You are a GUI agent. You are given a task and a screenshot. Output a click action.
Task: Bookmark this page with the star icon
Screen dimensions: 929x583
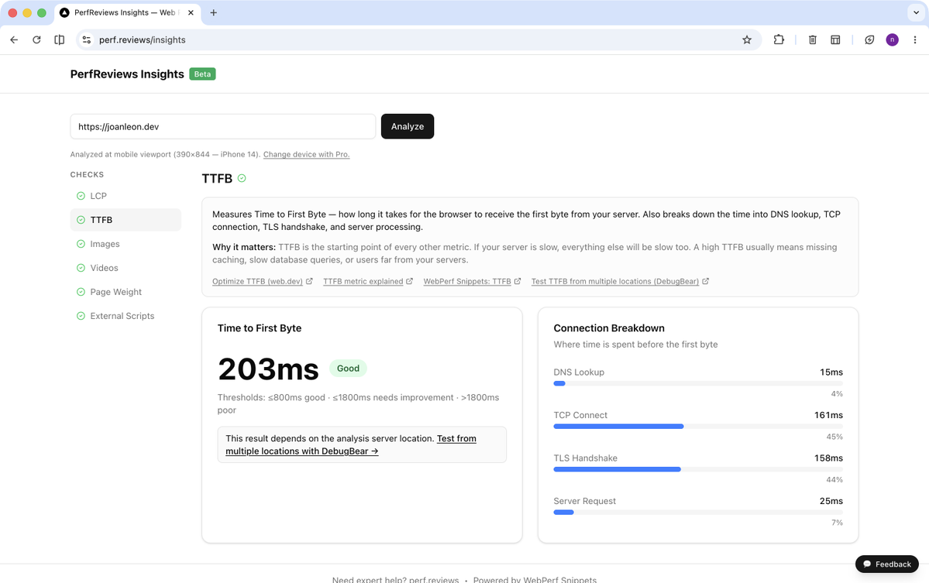click(x=746, y=39)
